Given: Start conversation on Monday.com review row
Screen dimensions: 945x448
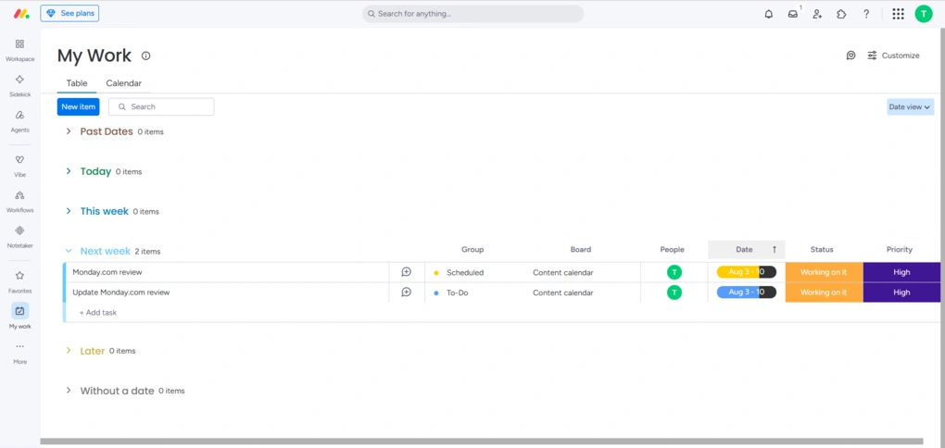Looking at the screenshot, I should [406, 272].
